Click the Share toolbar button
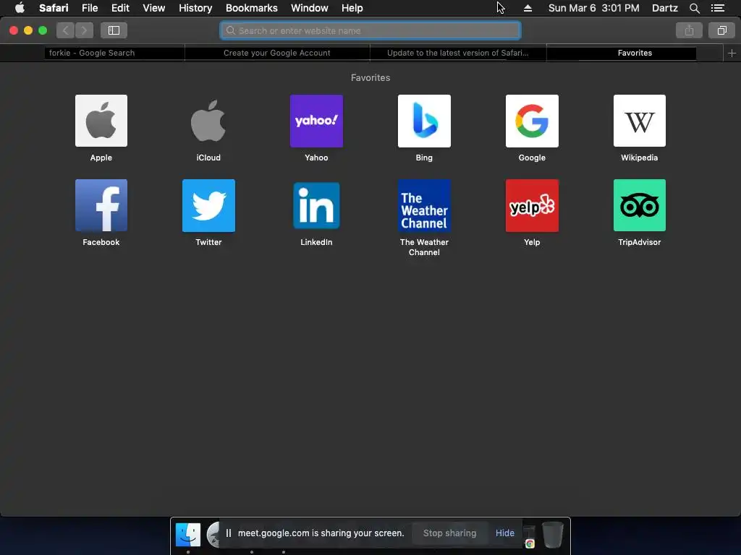Image resolution: width=741 pixels, height=555 pixels. pyautogui.click(x=689, y=30)
